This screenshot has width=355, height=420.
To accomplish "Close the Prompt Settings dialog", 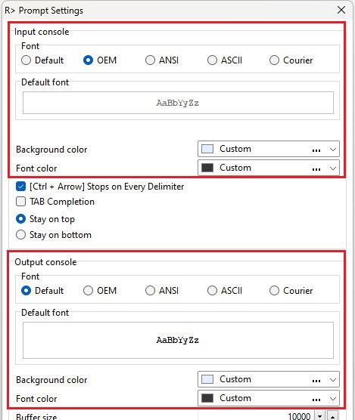I will tap(341, 10).
